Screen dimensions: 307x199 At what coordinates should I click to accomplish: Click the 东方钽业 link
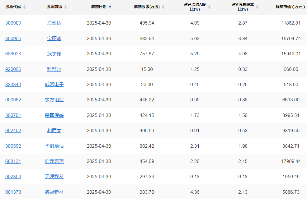click(x=54, y=100)
